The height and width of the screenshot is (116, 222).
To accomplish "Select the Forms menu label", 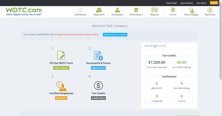I will [173, 14].
